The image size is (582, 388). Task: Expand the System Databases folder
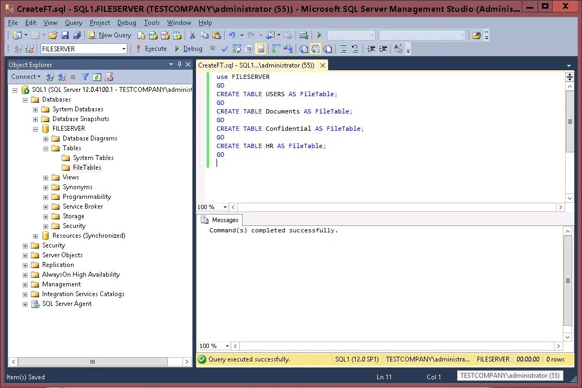(35, 110)
